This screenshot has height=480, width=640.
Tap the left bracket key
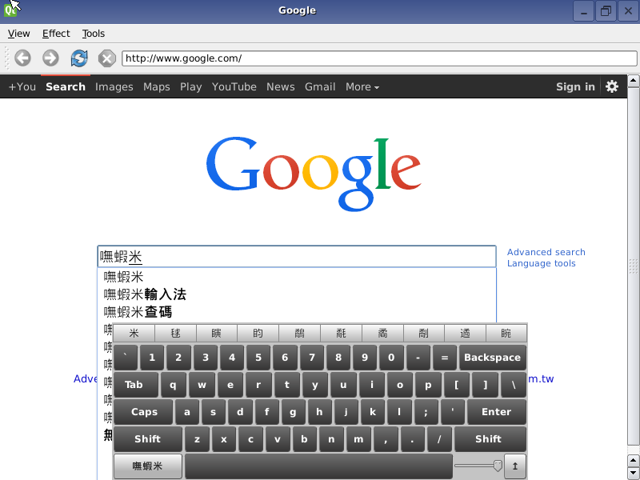click(457, 385)
